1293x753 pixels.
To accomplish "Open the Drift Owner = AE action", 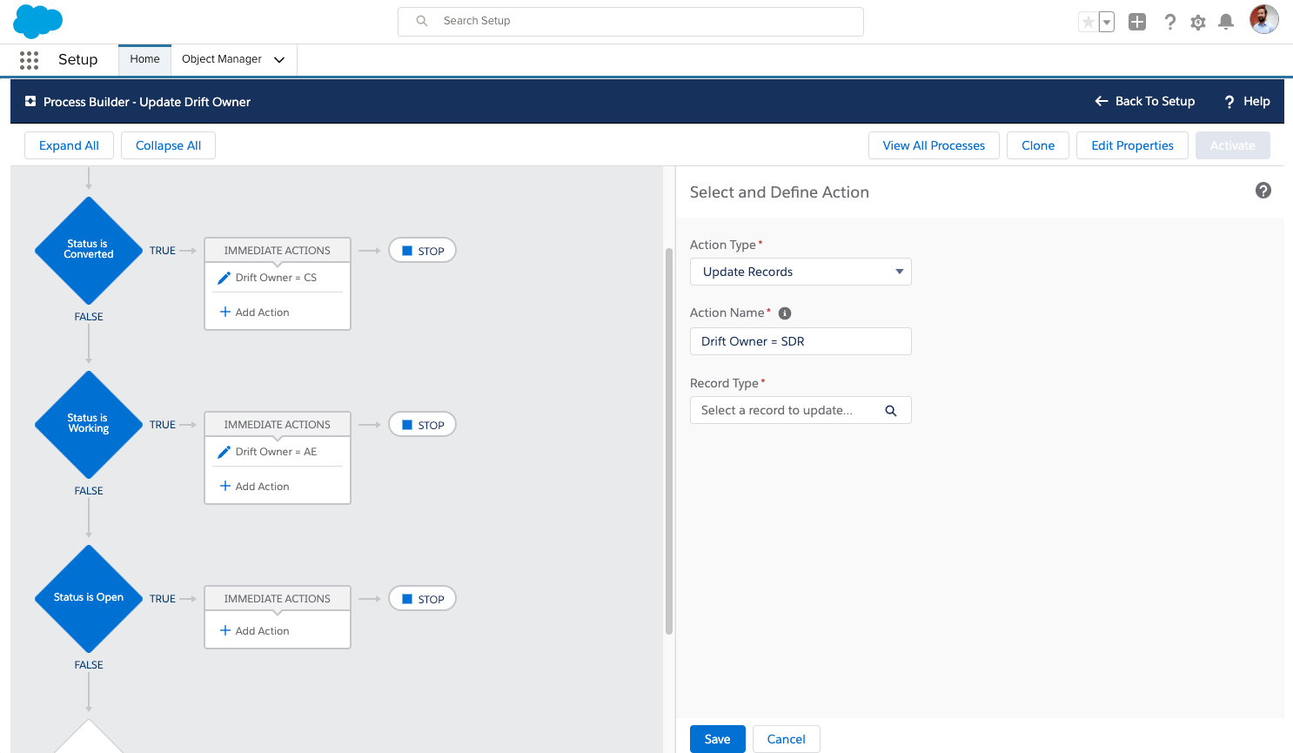I will (x=277, y=452).
